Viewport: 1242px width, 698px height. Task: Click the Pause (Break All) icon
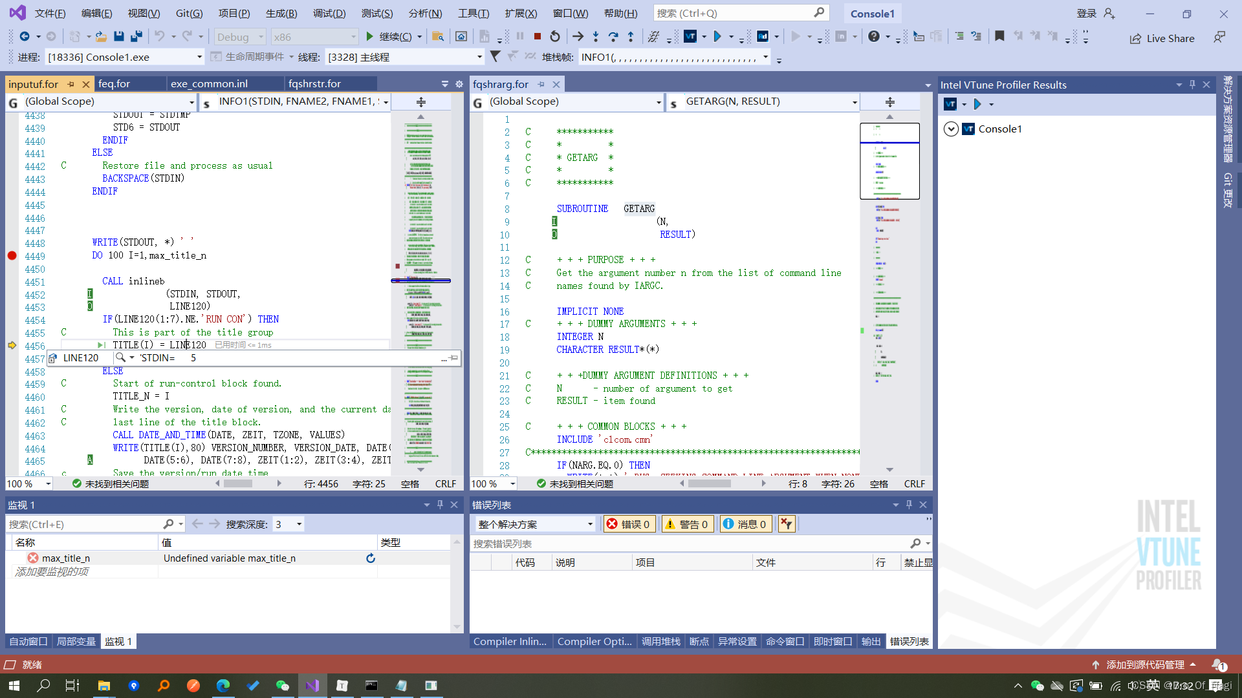click(x=521, y=37)
